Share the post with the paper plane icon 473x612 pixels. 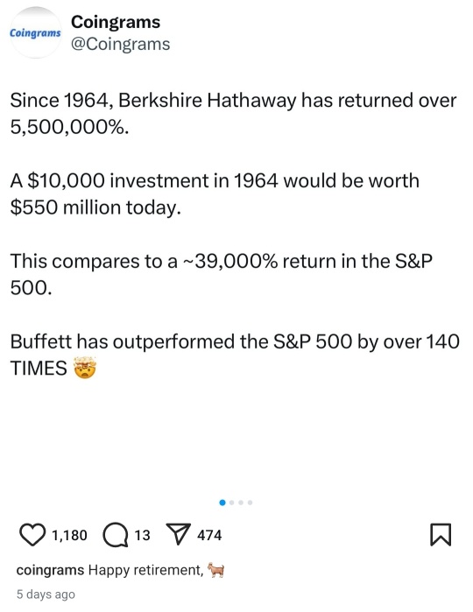pos(179,534)
